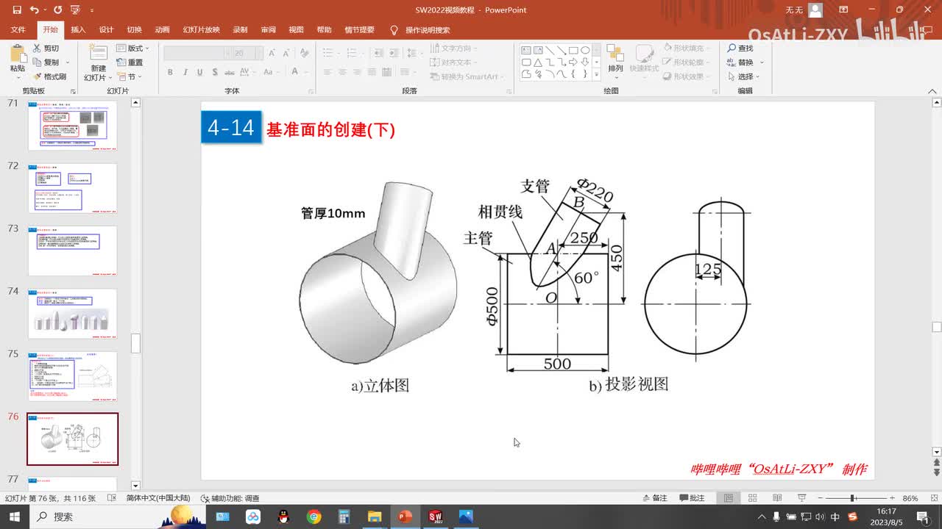
Task: Click the clear all formatting icon
Action: (x=304, y=53)
